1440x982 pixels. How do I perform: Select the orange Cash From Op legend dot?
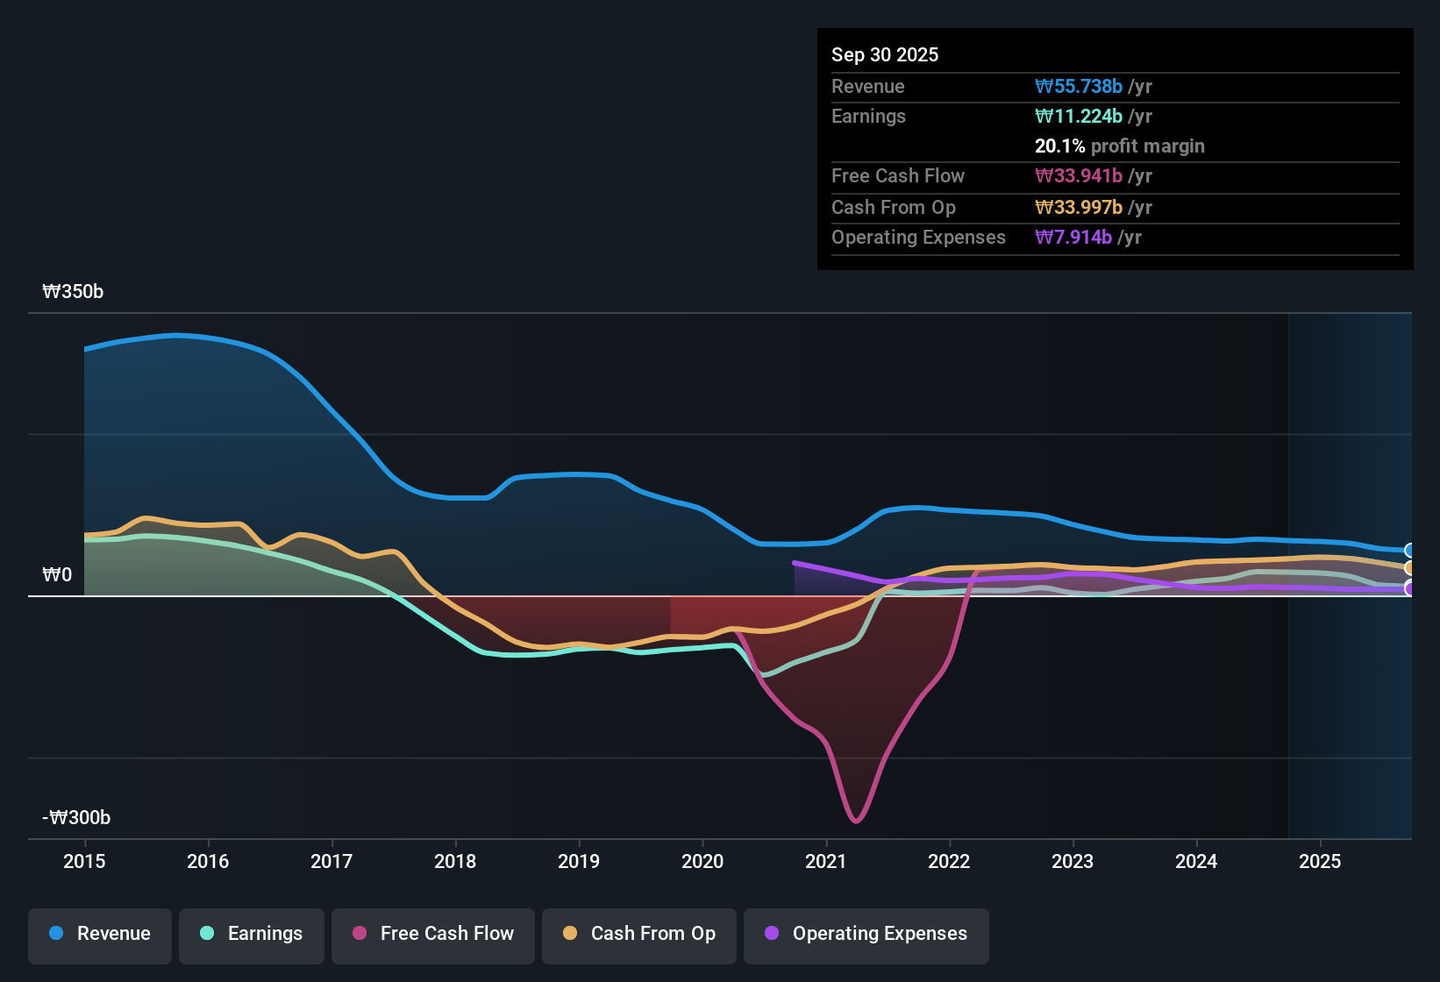pyautogui.click(x=569, y=934)
